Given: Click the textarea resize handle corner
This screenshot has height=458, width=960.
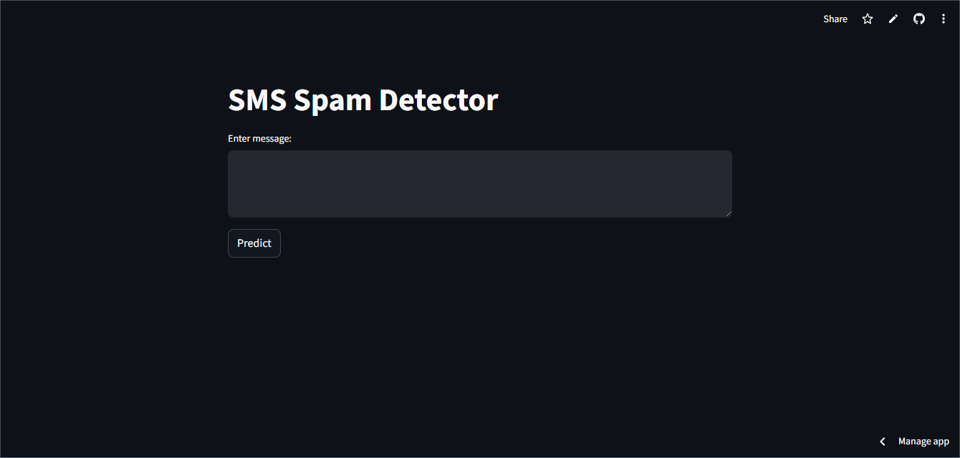Looking at the screenshot, I should [729, 214].
